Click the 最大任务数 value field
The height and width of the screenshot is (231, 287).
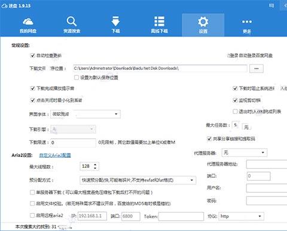pos(236,125)
